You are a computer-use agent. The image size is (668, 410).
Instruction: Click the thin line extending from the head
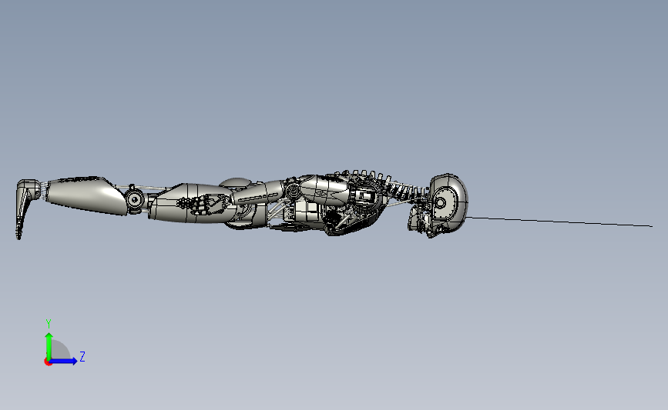pyautogui.click(x=560, y=222)
